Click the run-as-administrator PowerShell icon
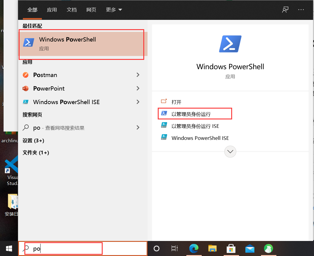Viewport: 314px width, 256px height. 164,113
